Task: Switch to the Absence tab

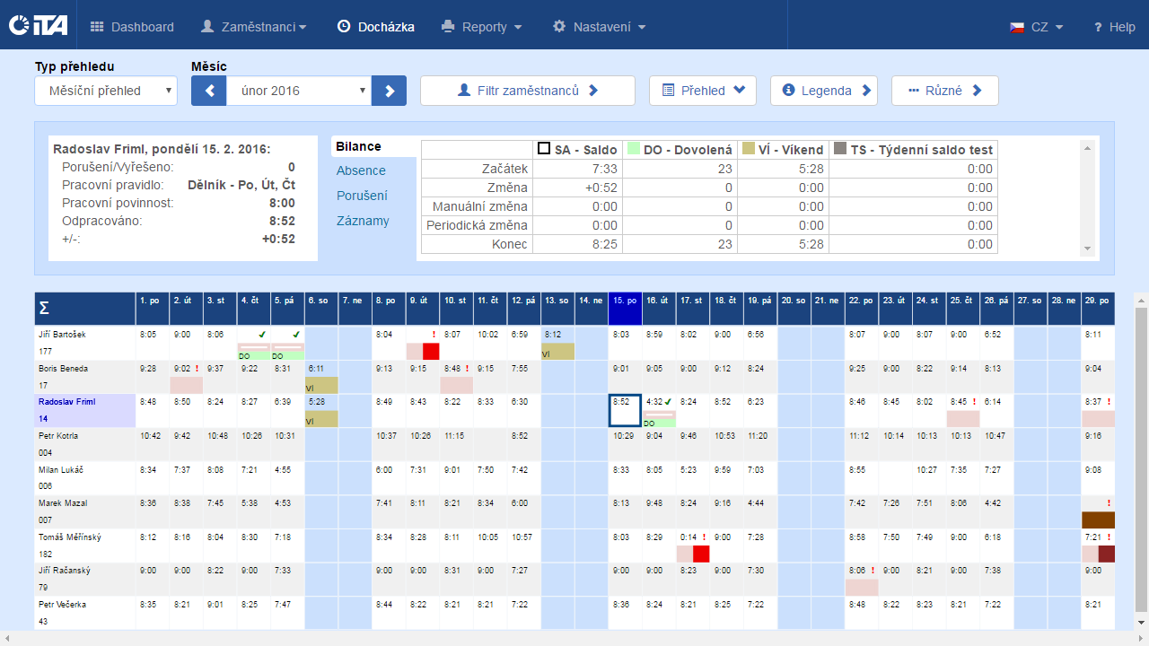Action: (361, 170)
